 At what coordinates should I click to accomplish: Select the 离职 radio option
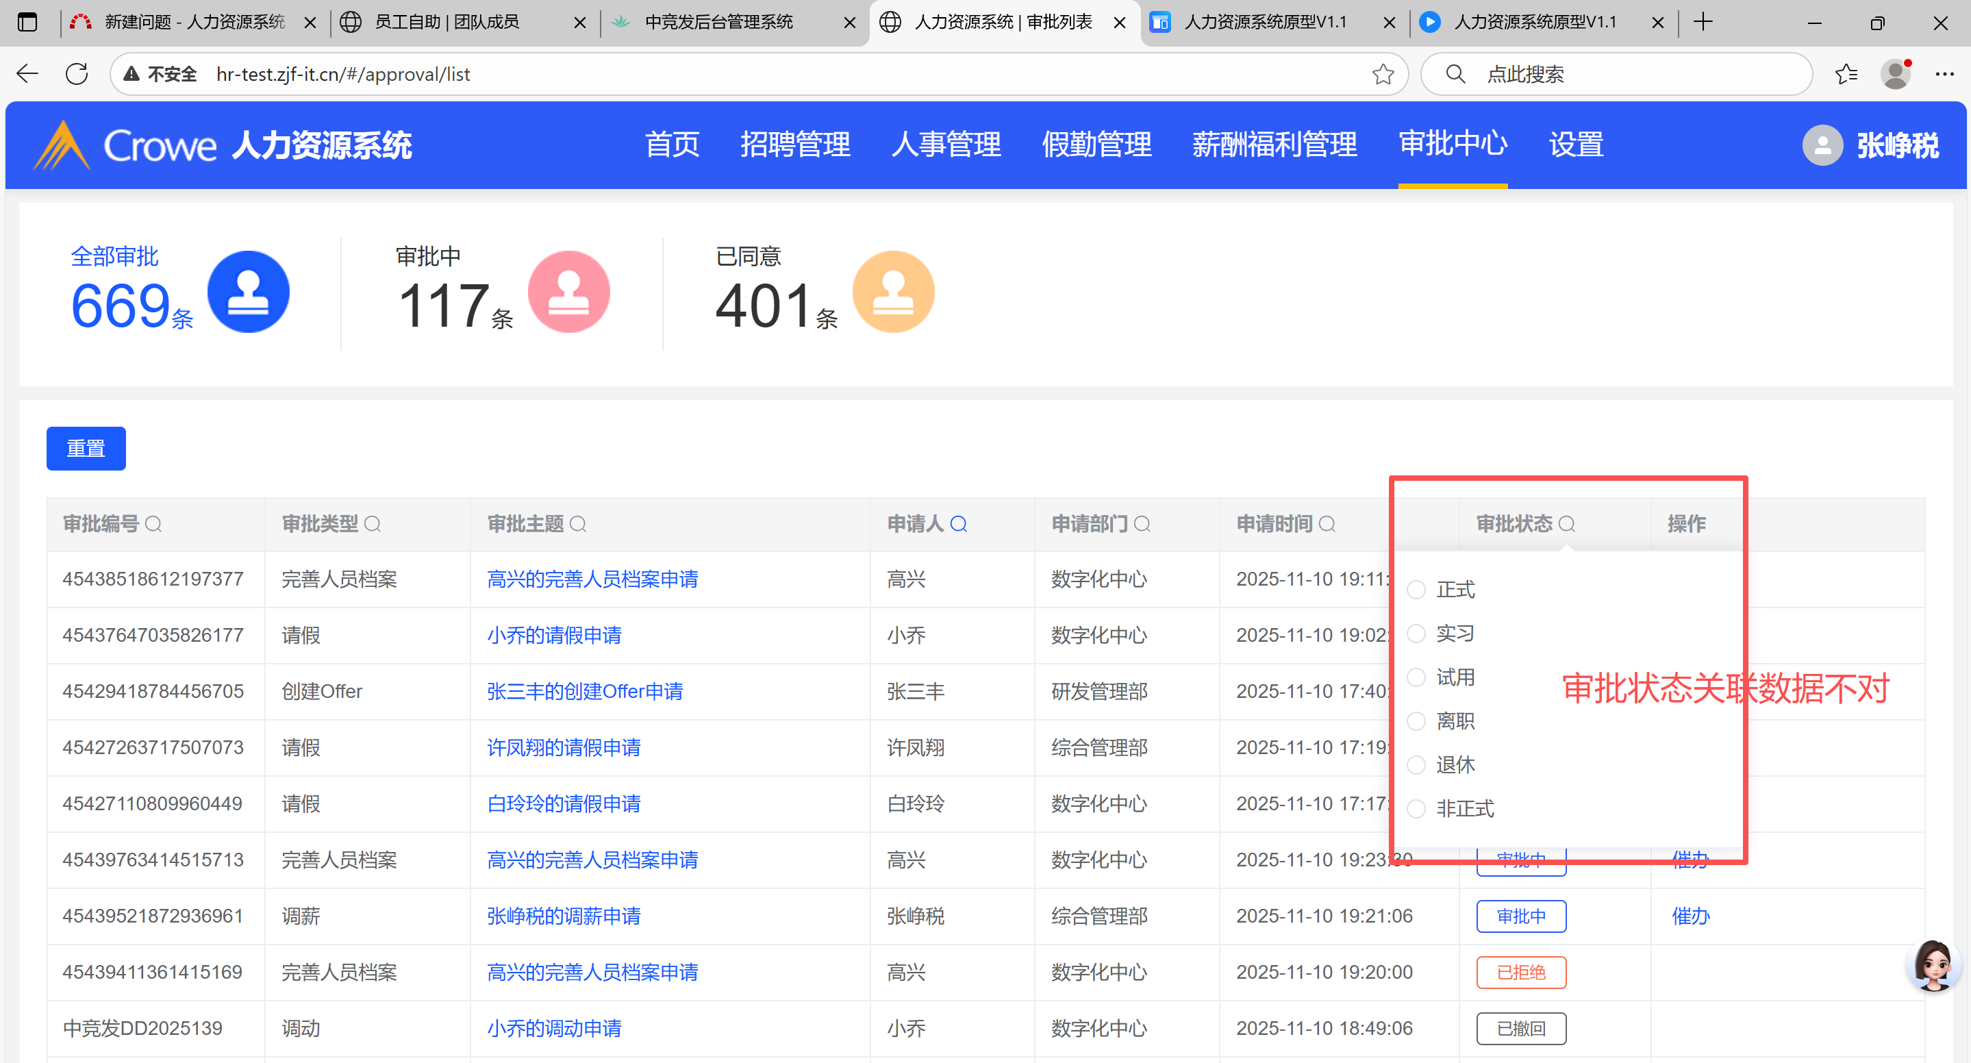pyautogui.click(x=1416, y=721)
